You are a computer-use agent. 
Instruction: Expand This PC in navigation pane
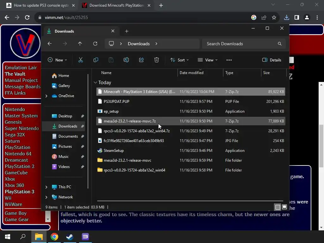click(46, 187)
